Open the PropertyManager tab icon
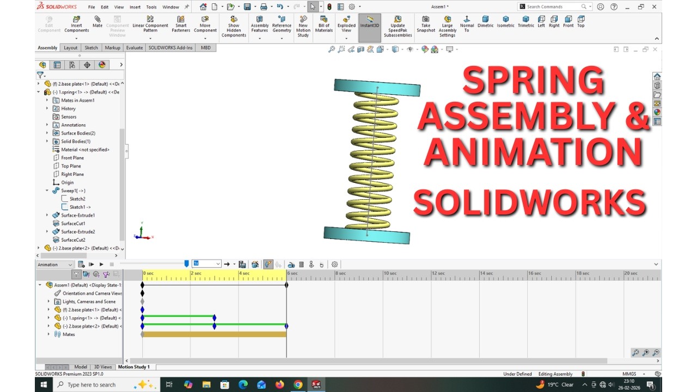The height and width of the screenshot is (392, 697). (57, 65)
